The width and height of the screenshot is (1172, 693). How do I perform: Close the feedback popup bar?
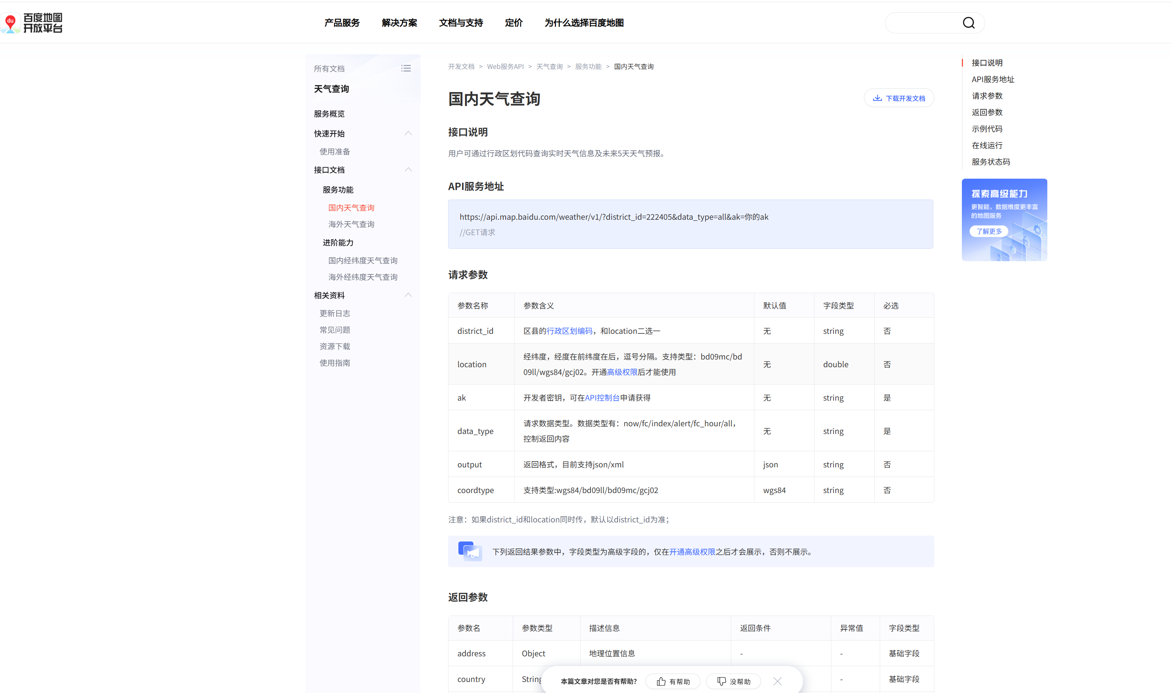[x=777, y=681]
